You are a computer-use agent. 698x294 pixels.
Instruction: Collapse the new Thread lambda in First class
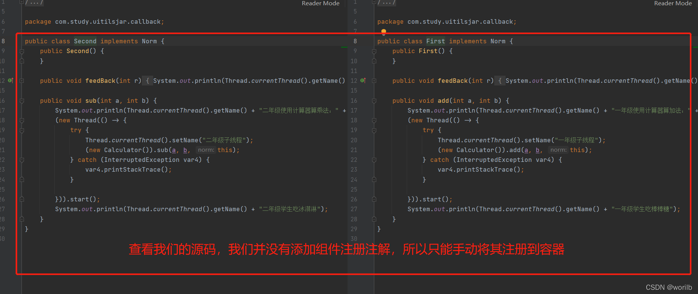[374, 120]
